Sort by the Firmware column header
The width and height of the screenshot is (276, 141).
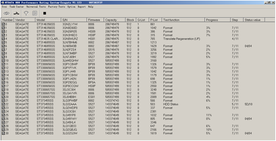[x=95, y=20]
